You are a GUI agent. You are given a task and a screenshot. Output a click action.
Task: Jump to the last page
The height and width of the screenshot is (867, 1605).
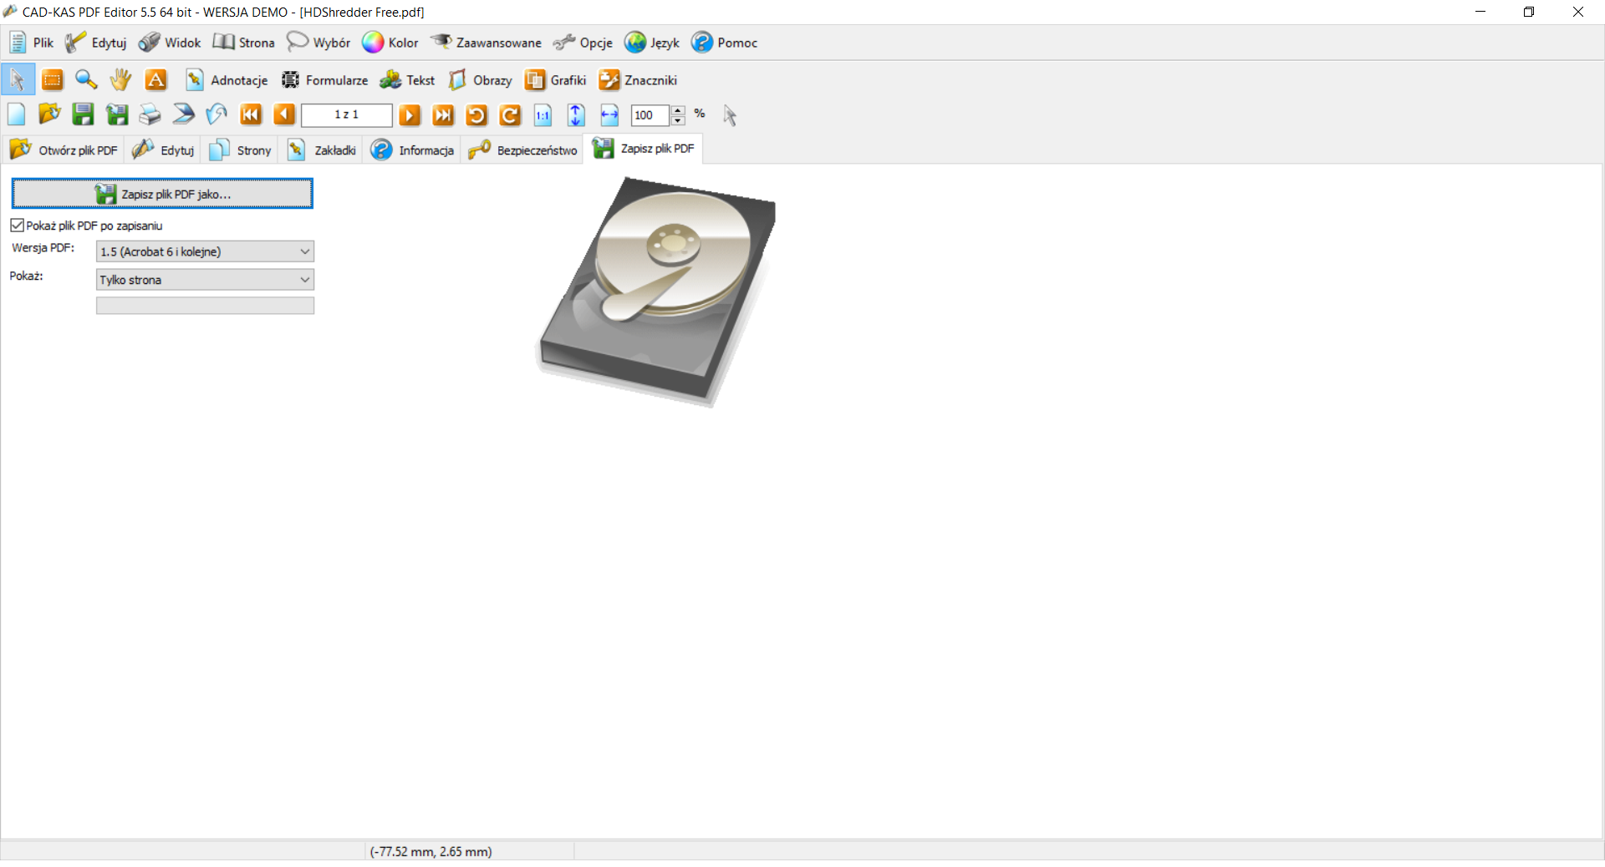tap(443, 115)
